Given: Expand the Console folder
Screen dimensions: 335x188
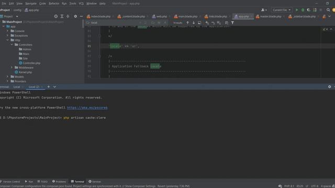Looking at the screenshot, I should [7, 31].
